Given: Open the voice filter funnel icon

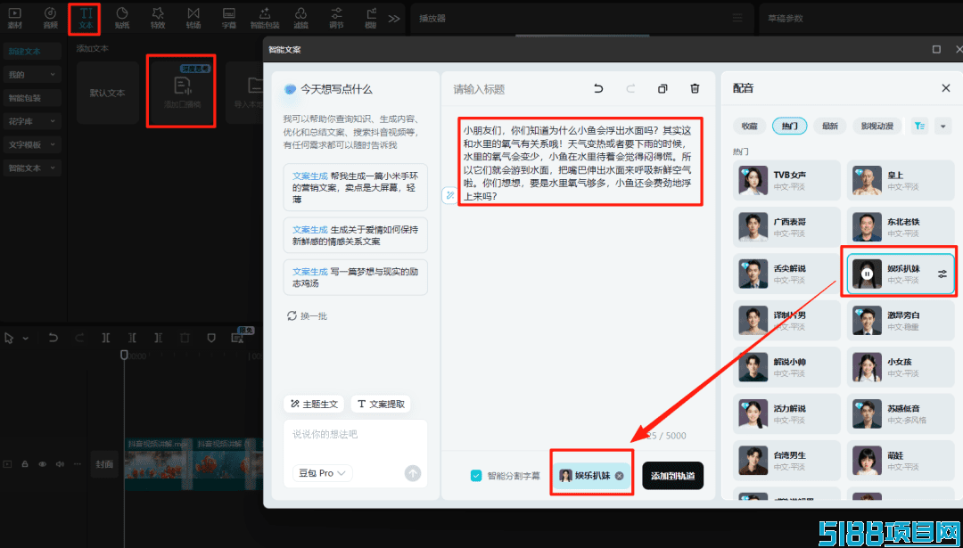Looking at the screenshot, I should tap(919, 126).
